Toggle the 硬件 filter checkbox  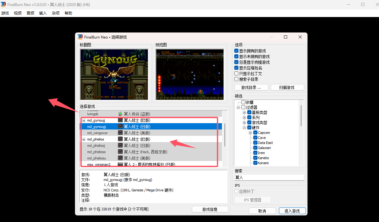249,128
